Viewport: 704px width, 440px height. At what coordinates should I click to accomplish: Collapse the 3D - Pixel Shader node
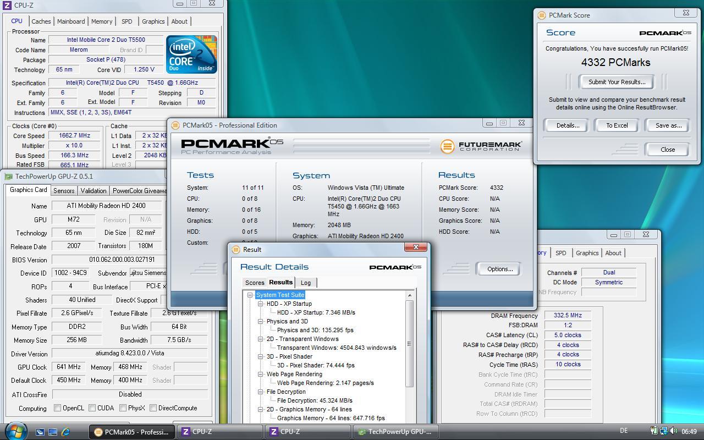[261, 356]
